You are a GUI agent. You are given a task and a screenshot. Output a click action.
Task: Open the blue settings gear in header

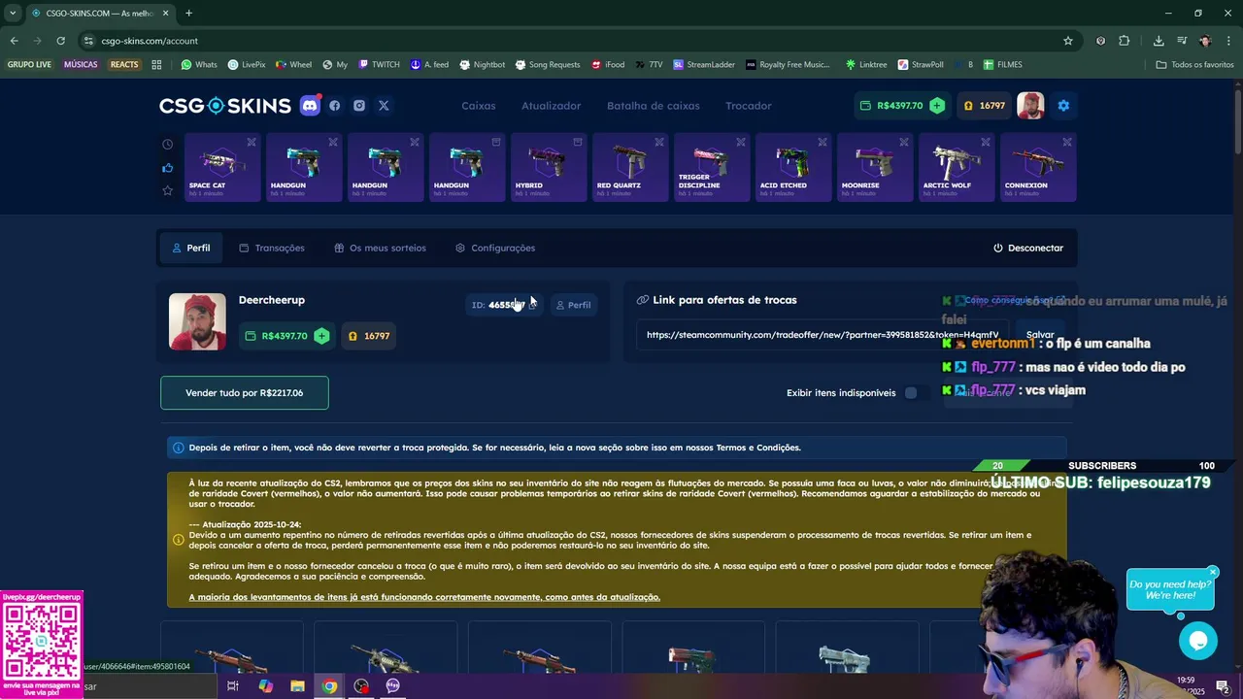pos(1063,106)
